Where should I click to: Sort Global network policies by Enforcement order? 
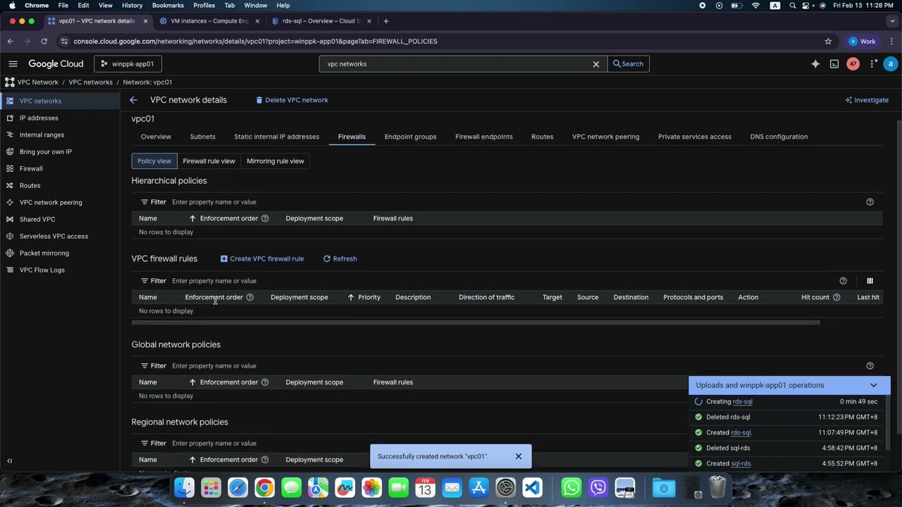pos(223,382)
